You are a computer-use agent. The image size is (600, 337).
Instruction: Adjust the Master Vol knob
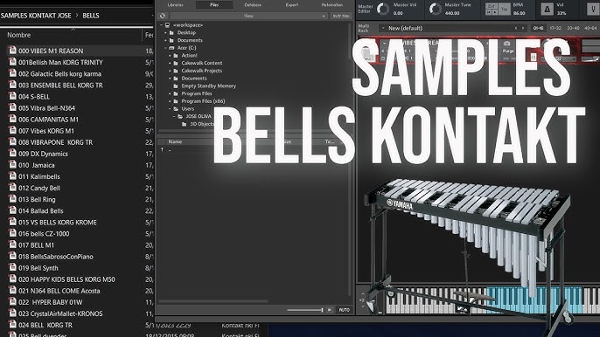click(383, 9)
